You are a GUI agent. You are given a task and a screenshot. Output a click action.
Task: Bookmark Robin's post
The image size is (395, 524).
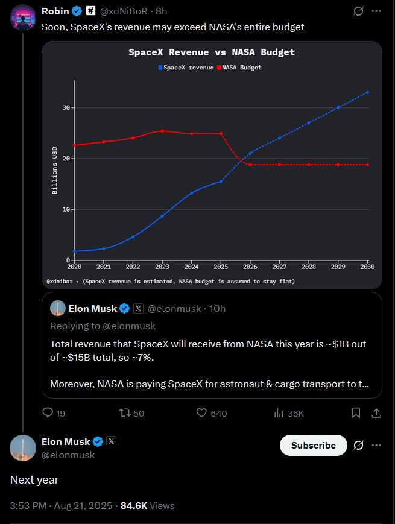(x=356, y=413)
